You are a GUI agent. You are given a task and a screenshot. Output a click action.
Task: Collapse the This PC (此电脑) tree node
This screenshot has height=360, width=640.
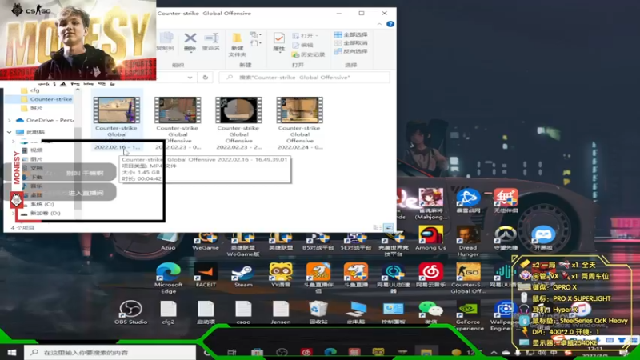coord(10,132)
